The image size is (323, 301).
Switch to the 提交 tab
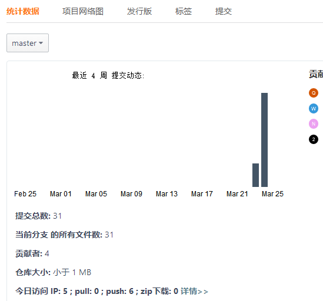pos(224,11)
